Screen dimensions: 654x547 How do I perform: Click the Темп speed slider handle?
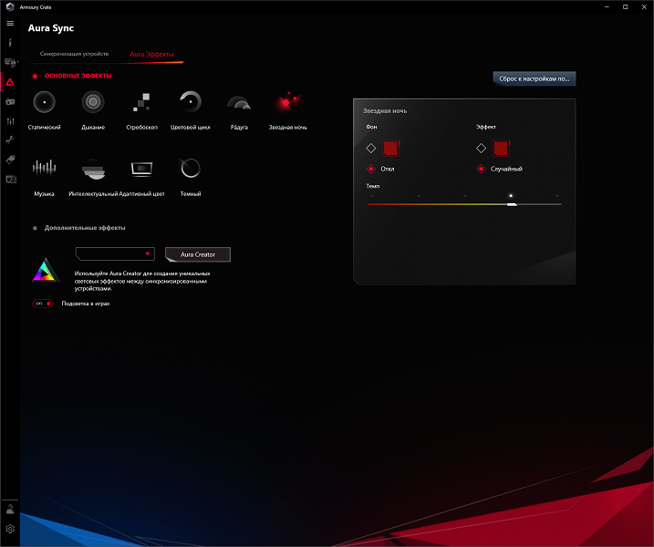point(512,204)
